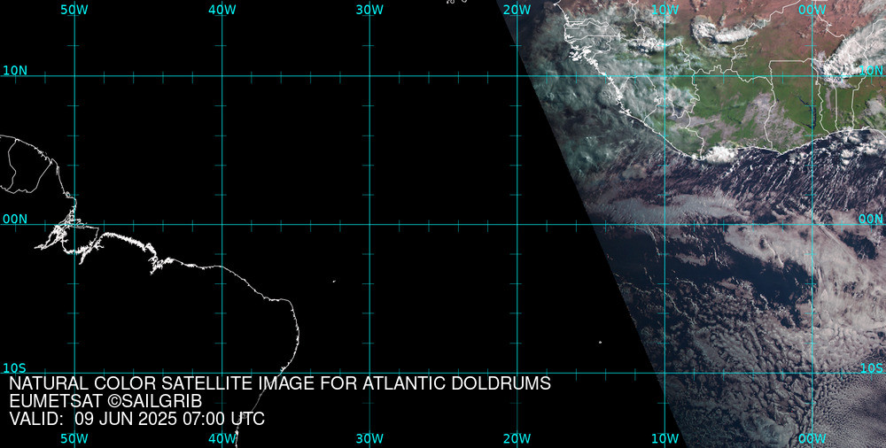Viewport: 886px width, 448px height.
Task: Click the 40W longitude label at bottom
Action: 222,439
